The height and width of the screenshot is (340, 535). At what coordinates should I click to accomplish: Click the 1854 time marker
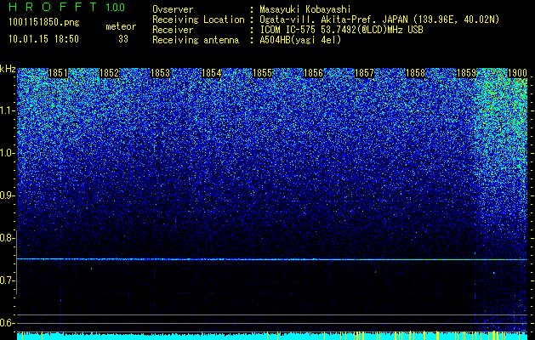(212, 73)
